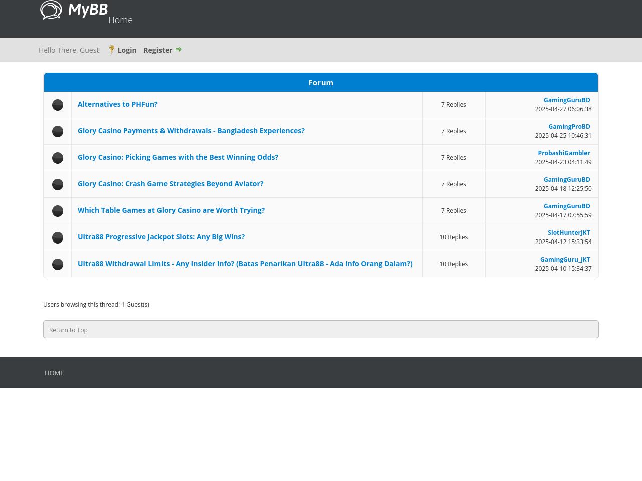Click the date 2025-04-12 15:33:54
642x481 pixels.
coord(563,242)
